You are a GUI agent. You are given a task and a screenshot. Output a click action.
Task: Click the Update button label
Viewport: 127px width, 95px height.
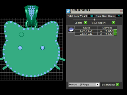[x=78, y=23]
